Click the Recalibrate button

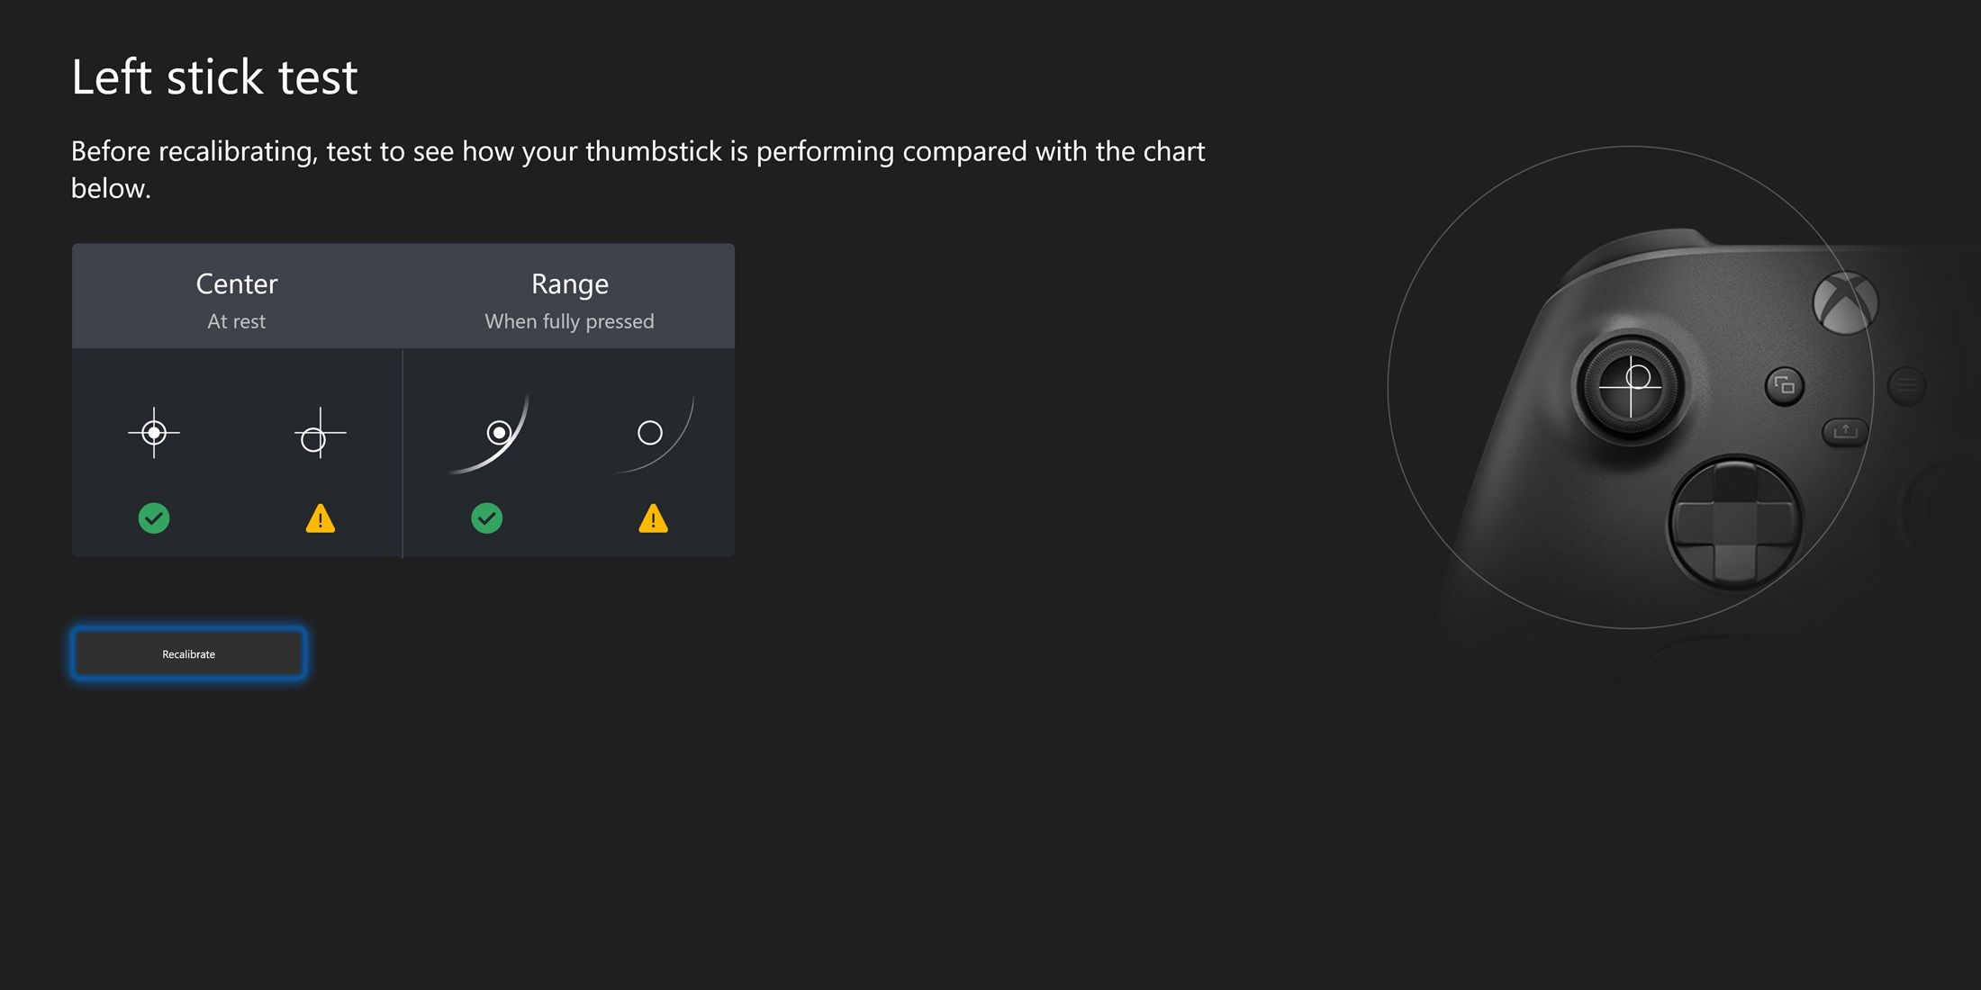(189, 654)
